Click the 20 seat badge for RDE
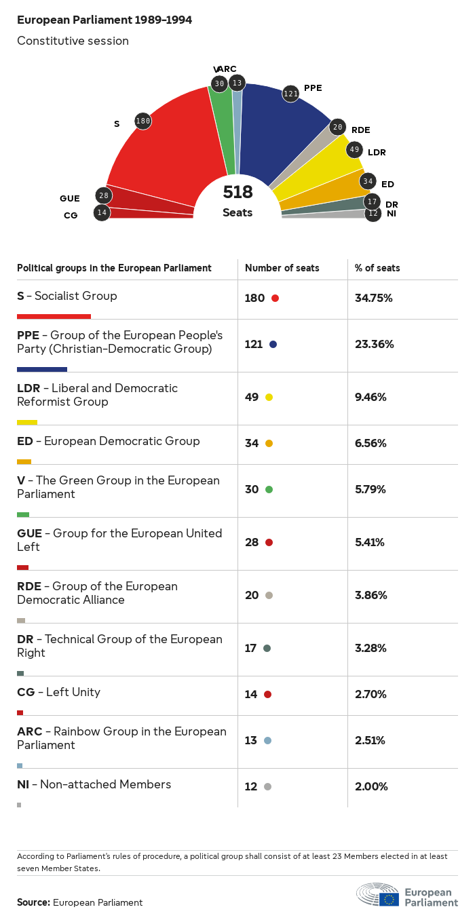Screen dimensions: 475x920 coord(338,127)
